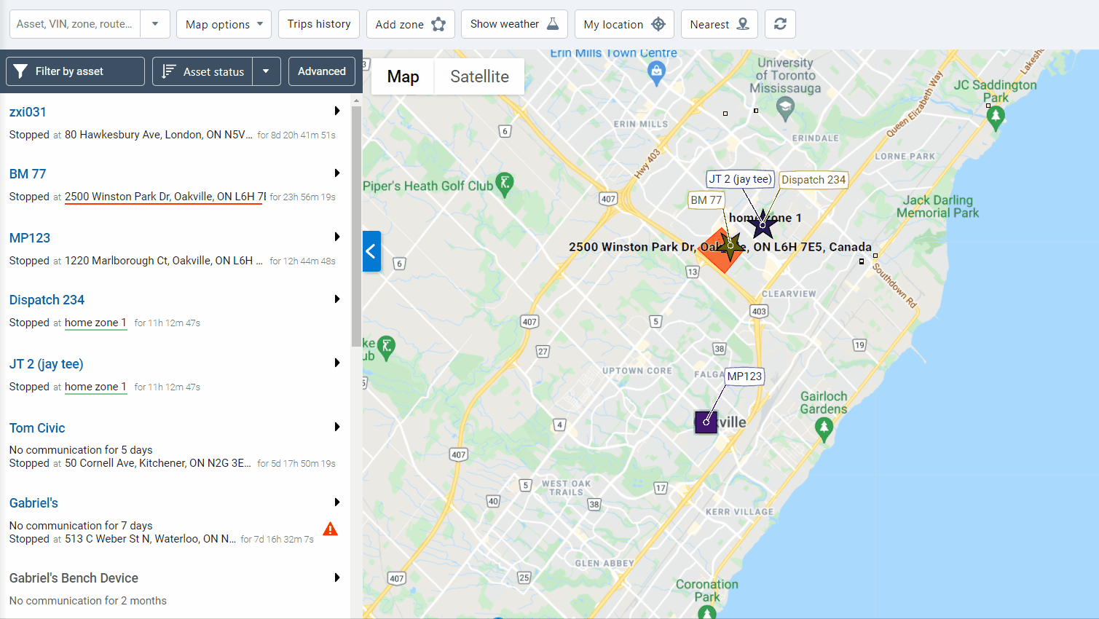Click the Asset status sort icon
1099x619 pixels.
tap(170, 71)
